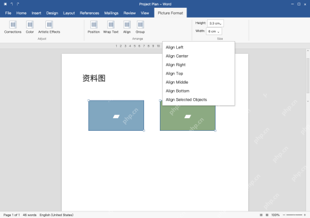The width and height of the screenshot is (310, 218).
Task: Switch to the Review tab
Action: tap(130, 13)
